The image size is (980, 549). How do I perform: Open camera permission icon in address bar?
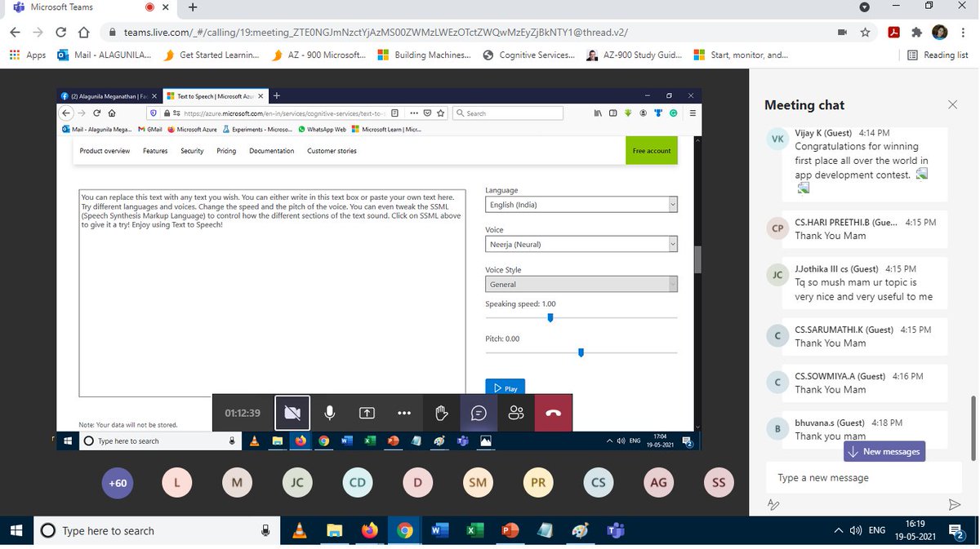842,33
